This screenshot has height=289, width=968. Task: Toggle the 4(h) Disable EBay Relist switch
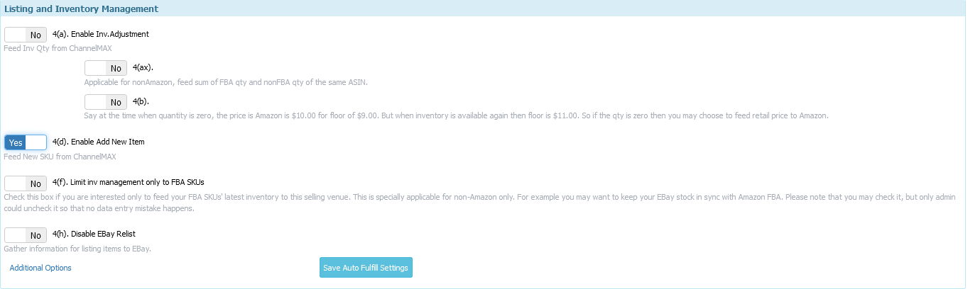point(26,234)
